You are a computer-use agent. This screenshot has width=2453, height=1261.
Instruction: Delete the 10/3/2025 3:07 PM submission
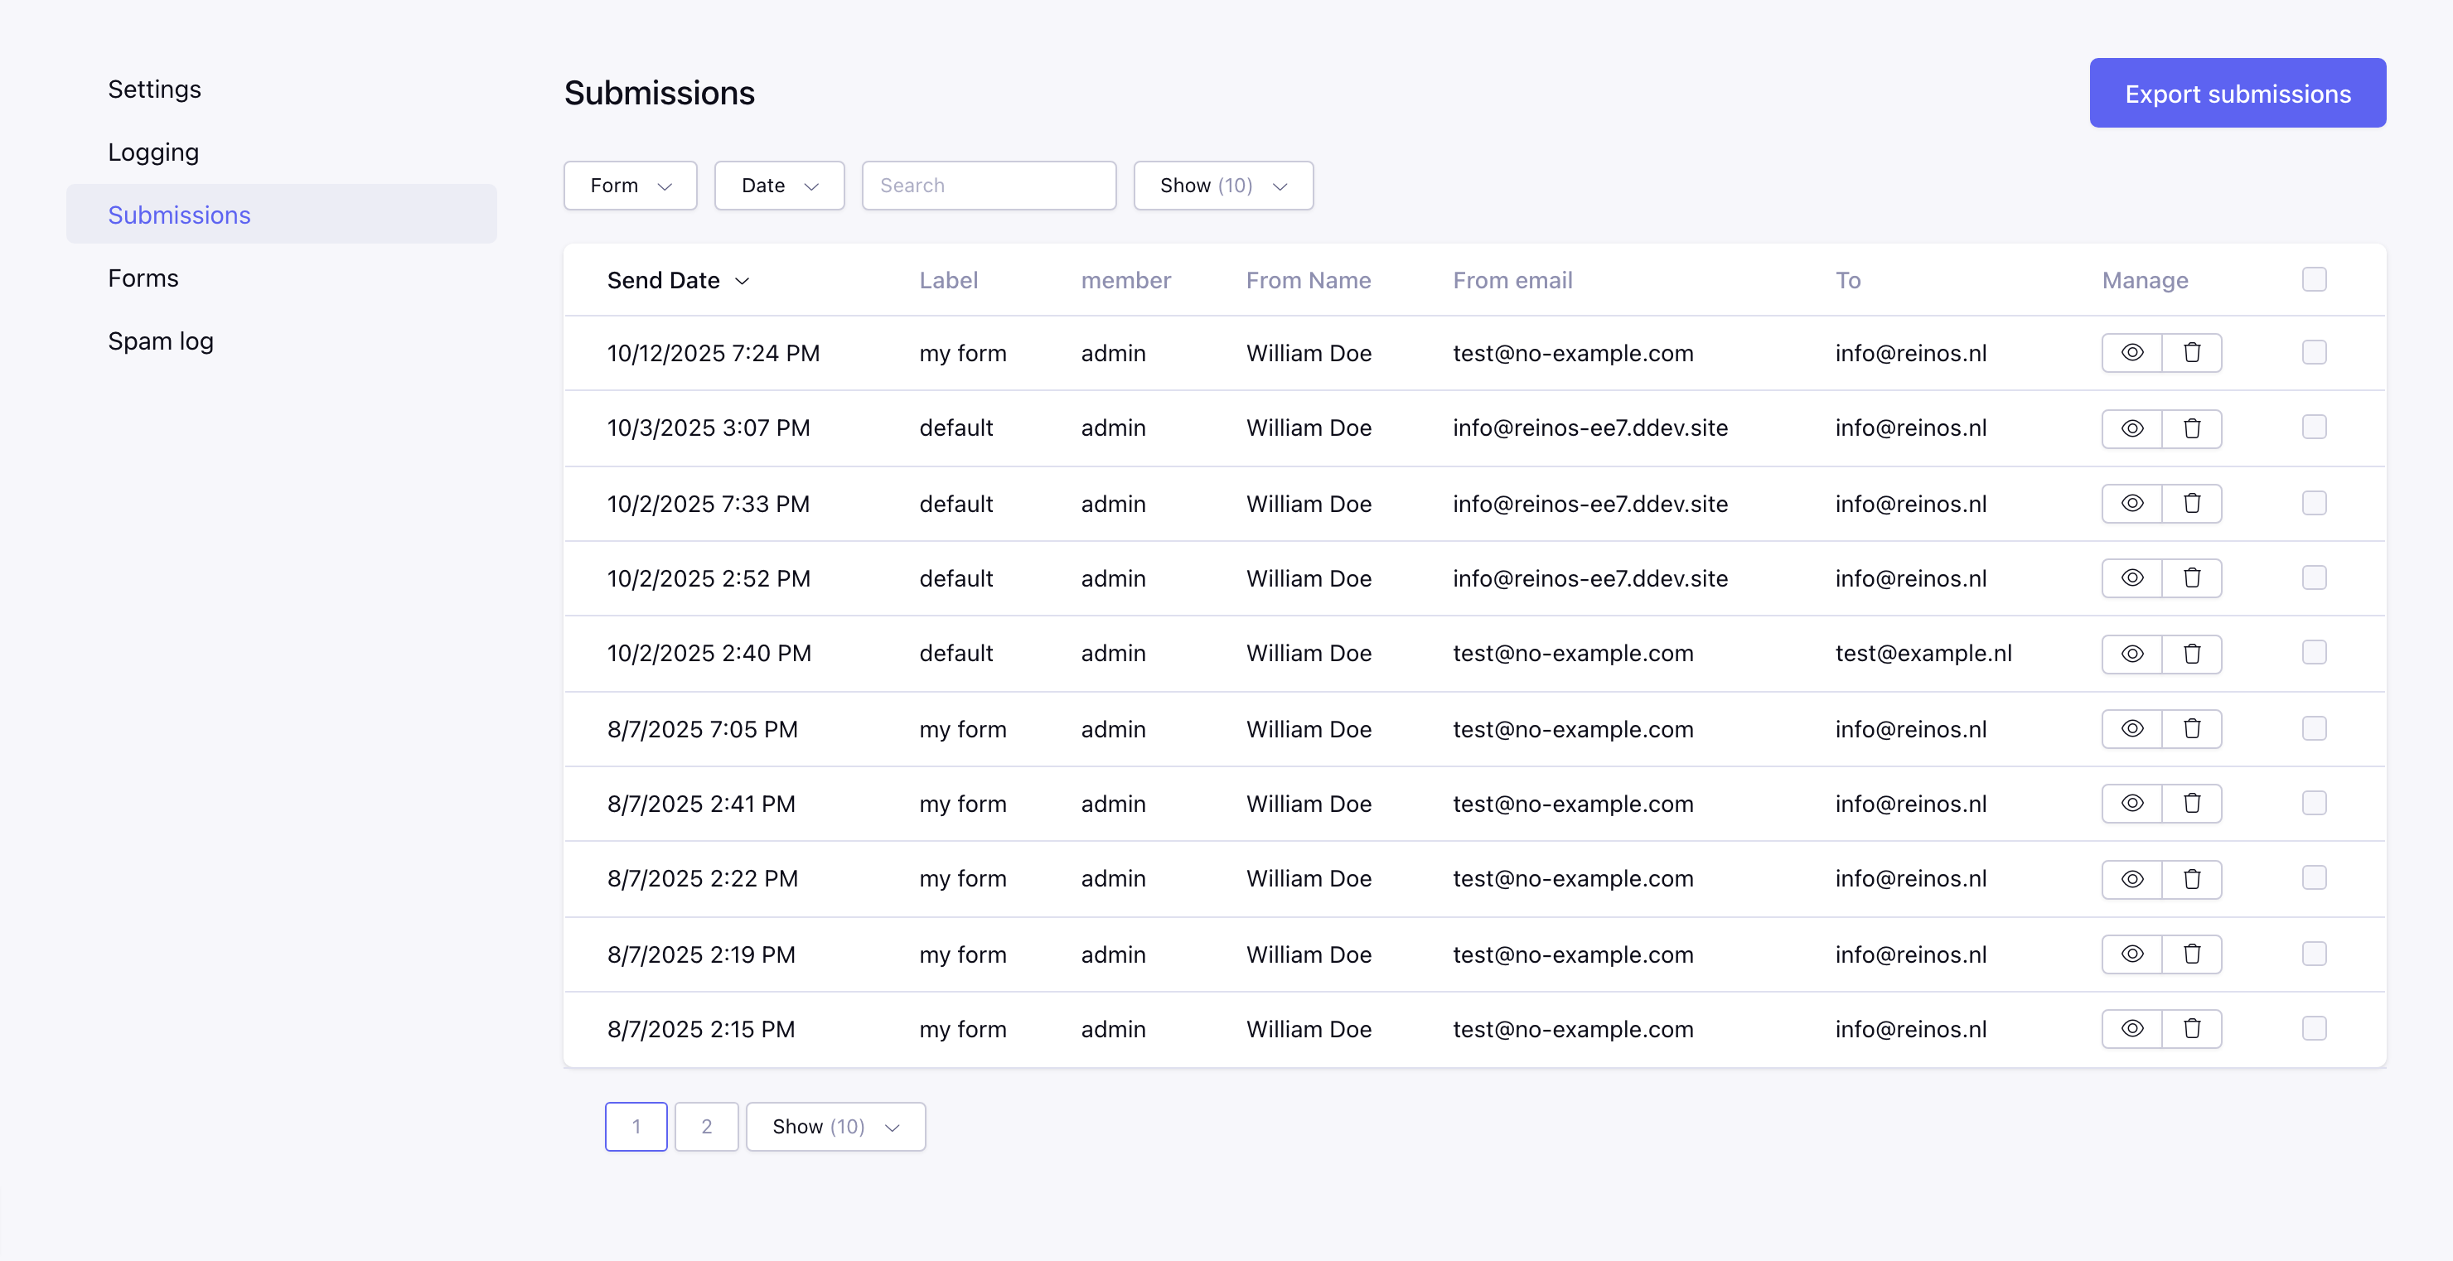pos(2192,428)
